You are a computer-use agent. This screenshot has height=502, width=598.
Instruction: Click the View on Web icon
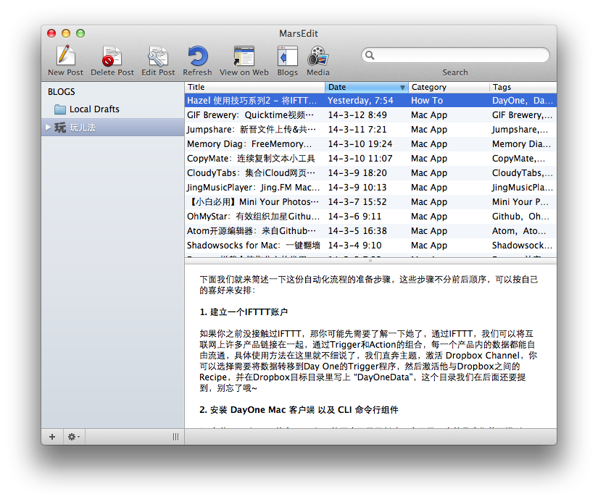244,56
